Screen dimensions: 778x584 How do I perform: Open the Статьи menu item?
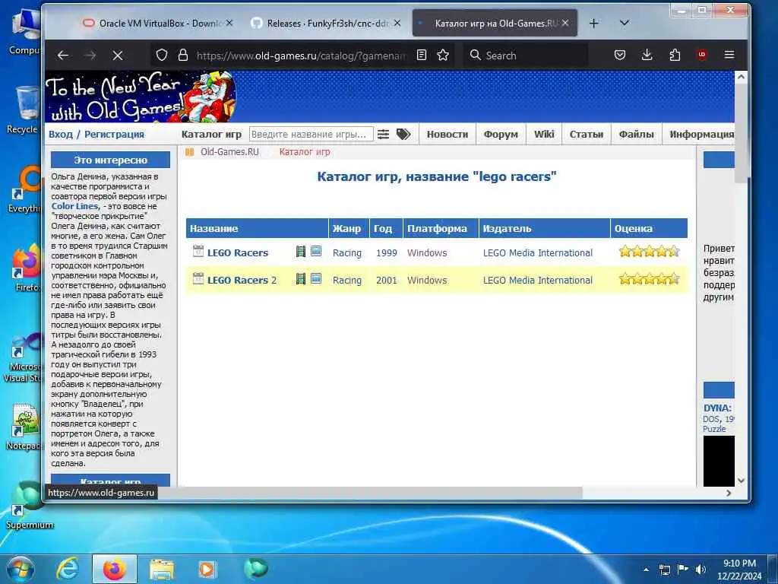click(x=587, y=134)
